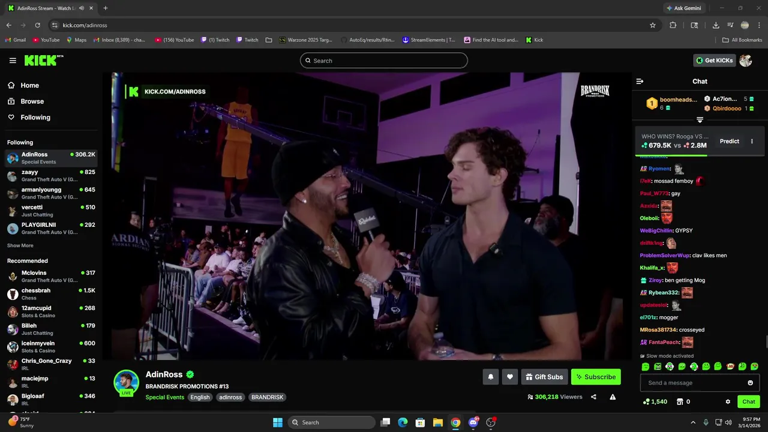Collapse the chat panel arrow icon
This screenshot has height=432, width=768.
tap(640, 81)
